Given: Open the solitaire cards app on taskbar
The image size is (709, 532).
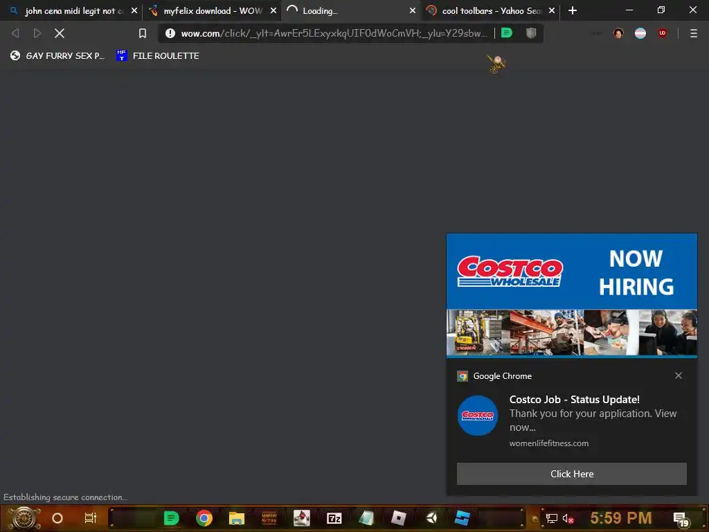Looking at the screenshot, I should coord(302,518).
